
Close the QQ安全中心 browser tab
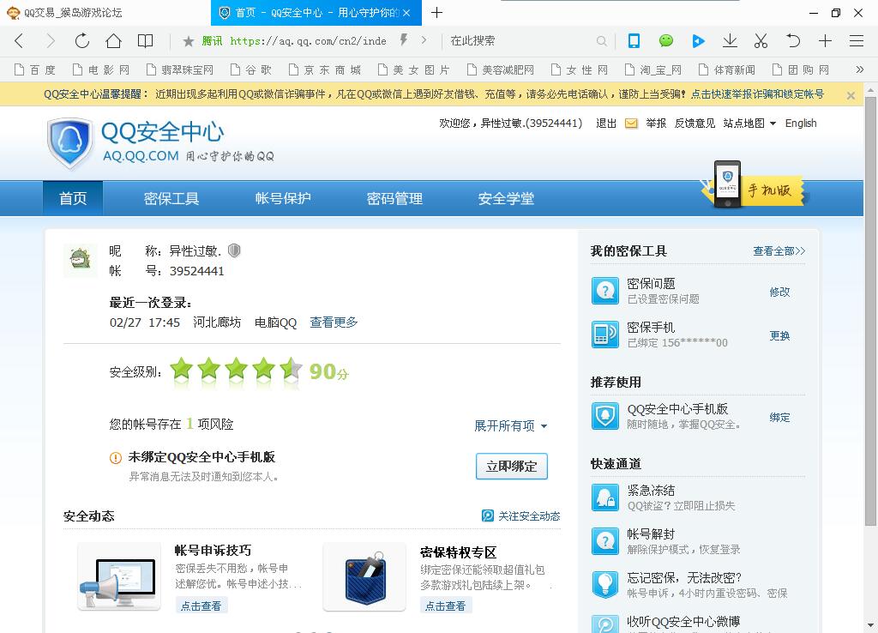[406, 13]
